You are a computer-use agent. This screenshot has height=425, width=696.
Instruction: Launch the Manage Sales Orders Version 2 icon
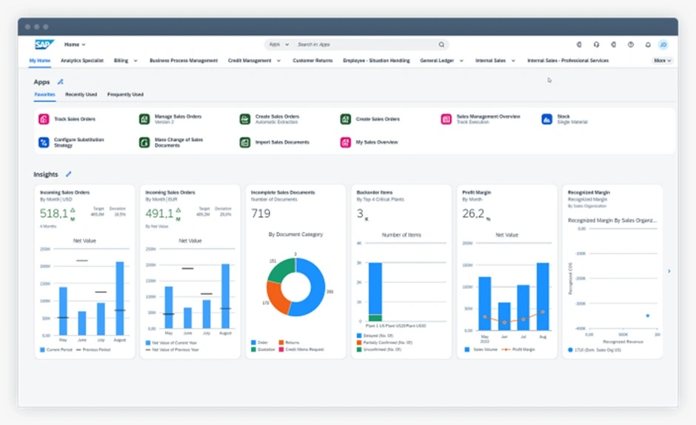[144, 119]
